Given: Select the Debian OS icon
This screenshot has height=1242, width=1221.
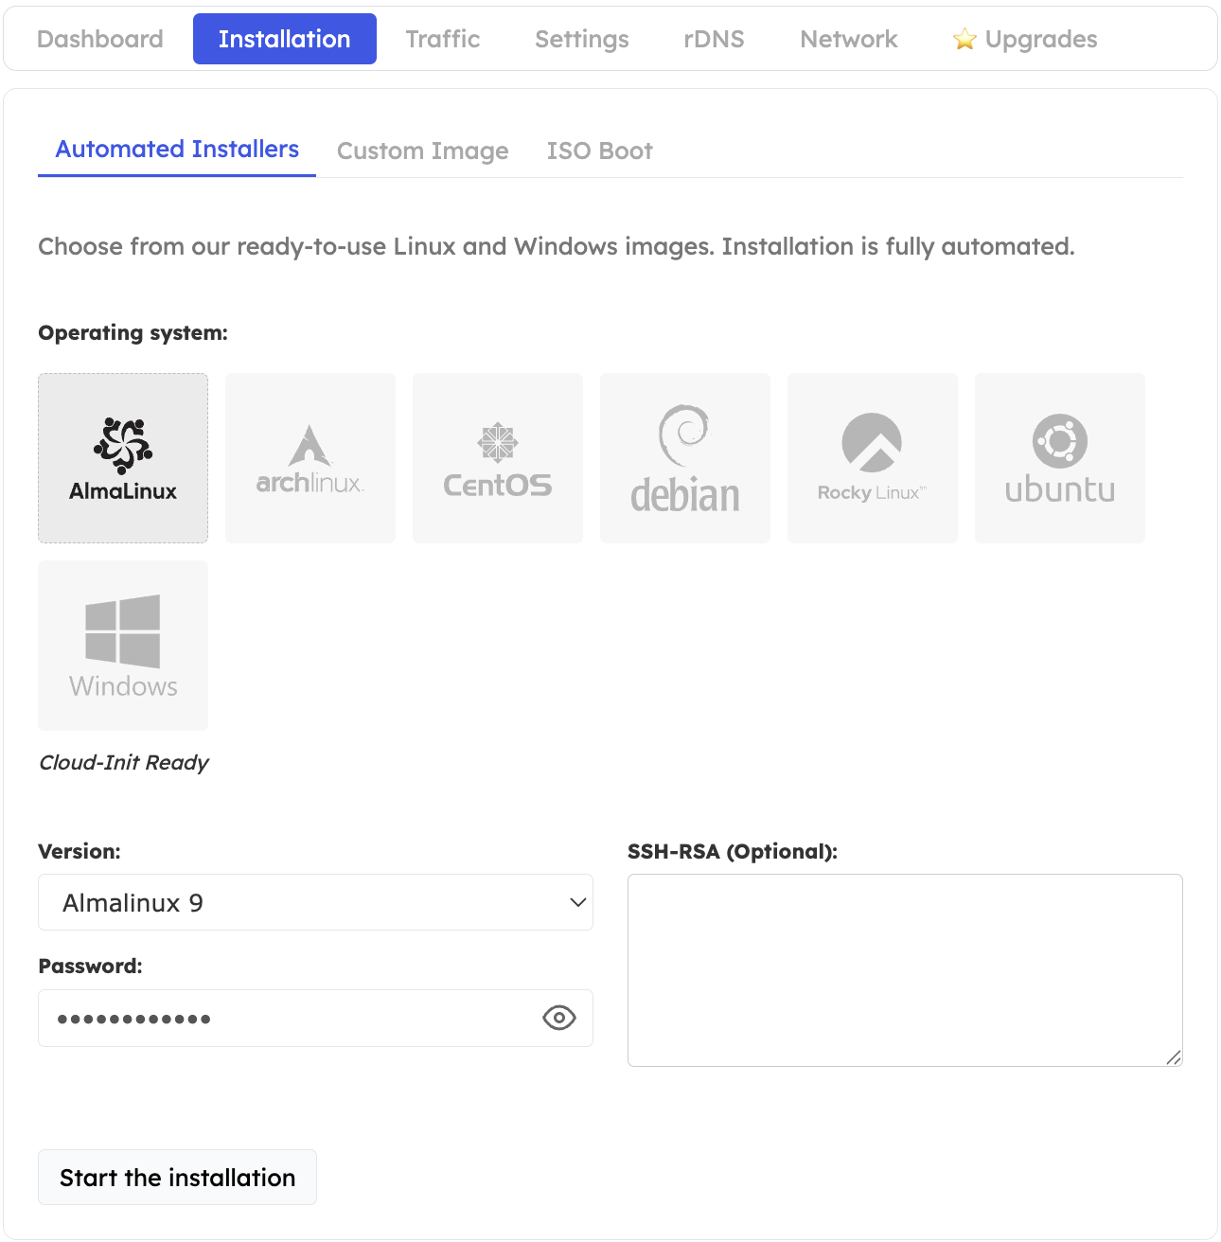Looking at the screenshot, I should click(x=684, y=457).
